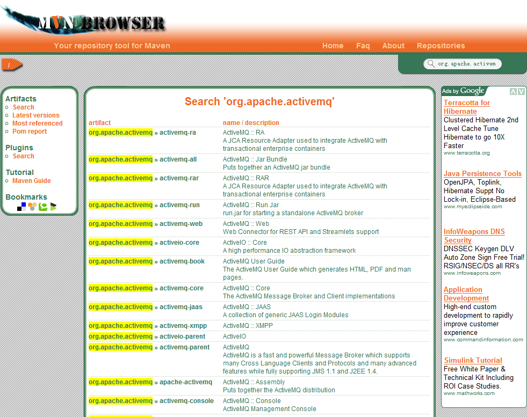
Task: Click org.apache.activemq group in activemq-ra row
Action: coord(121,132)
